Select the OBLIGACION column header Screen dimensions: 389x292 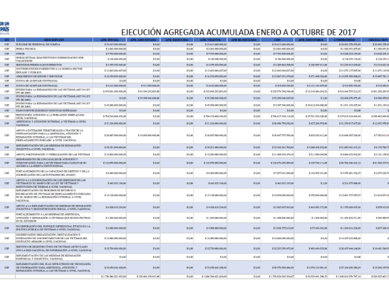pyautogui.click(x=375, y=40)
